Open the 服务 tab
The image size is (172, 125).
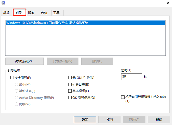(31, 13)
